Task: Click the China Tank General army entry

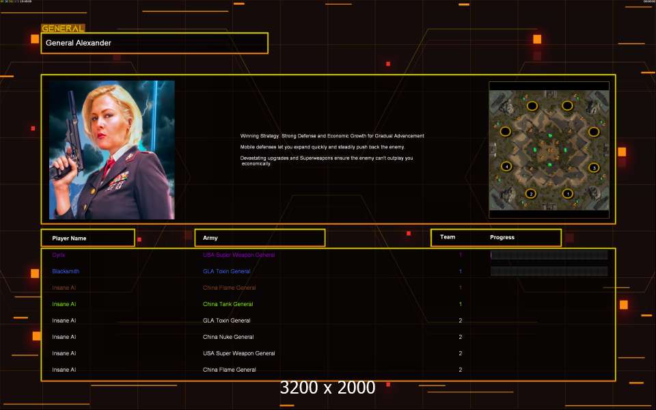Action: [228, 304]
